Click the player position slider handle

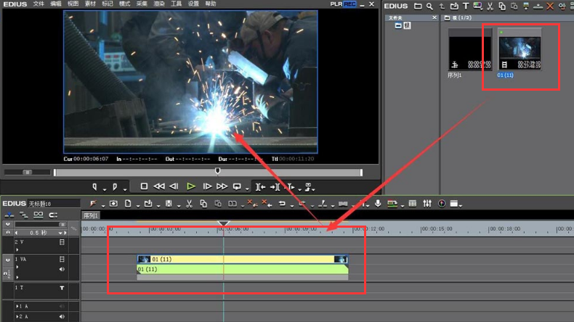[x=217, y=171]
